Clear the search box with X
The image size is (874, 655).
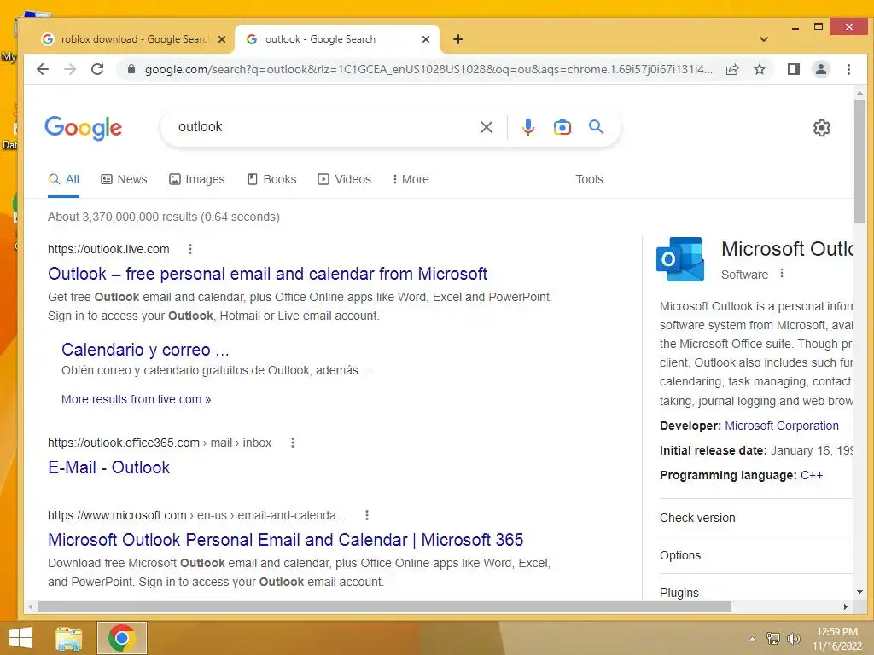pyautogui.click(x=486, y=127)
